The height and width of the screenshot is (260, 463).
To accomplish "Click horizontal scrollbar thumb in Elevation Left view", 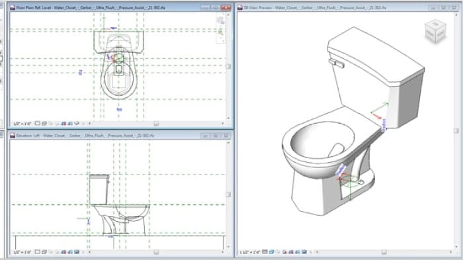I will coord(156,252).
